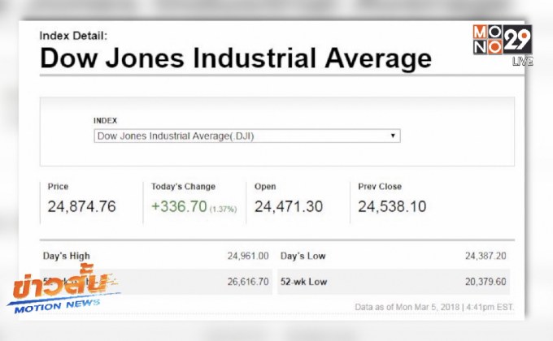Click the Day's Low label
The height and width of the screenshot is (341, 553).
pos(303,256)
